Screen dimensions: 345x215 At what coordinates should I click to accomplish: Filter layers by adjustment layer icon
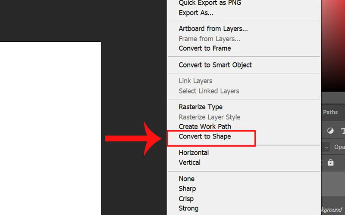coord(330,131)
